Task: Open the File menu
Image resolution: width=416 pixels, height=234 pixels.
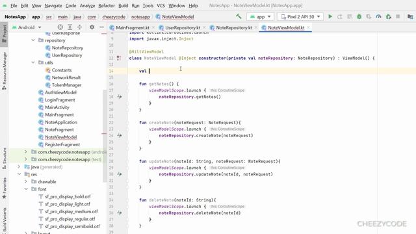Action: 14,6
